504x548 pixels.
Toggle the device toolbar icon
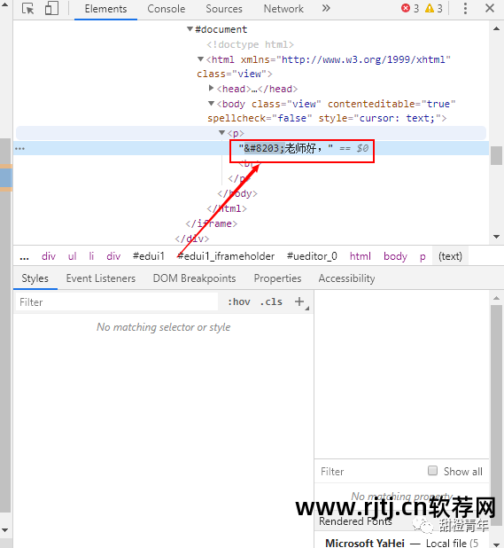51,8
